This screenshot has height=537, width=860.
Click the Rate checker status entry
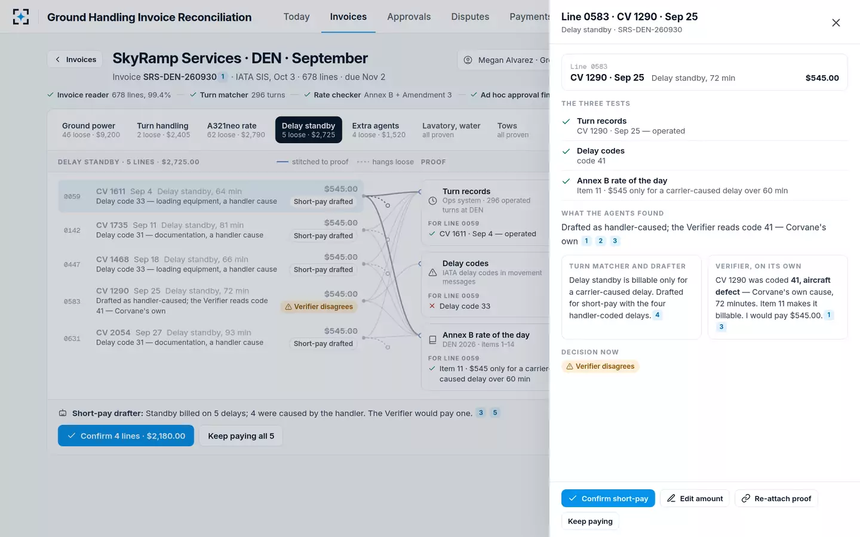coord(378,95)
